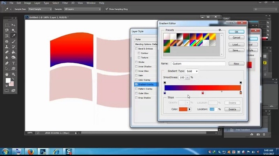
Task: Click the Load... button
Action: coord(236,45)
